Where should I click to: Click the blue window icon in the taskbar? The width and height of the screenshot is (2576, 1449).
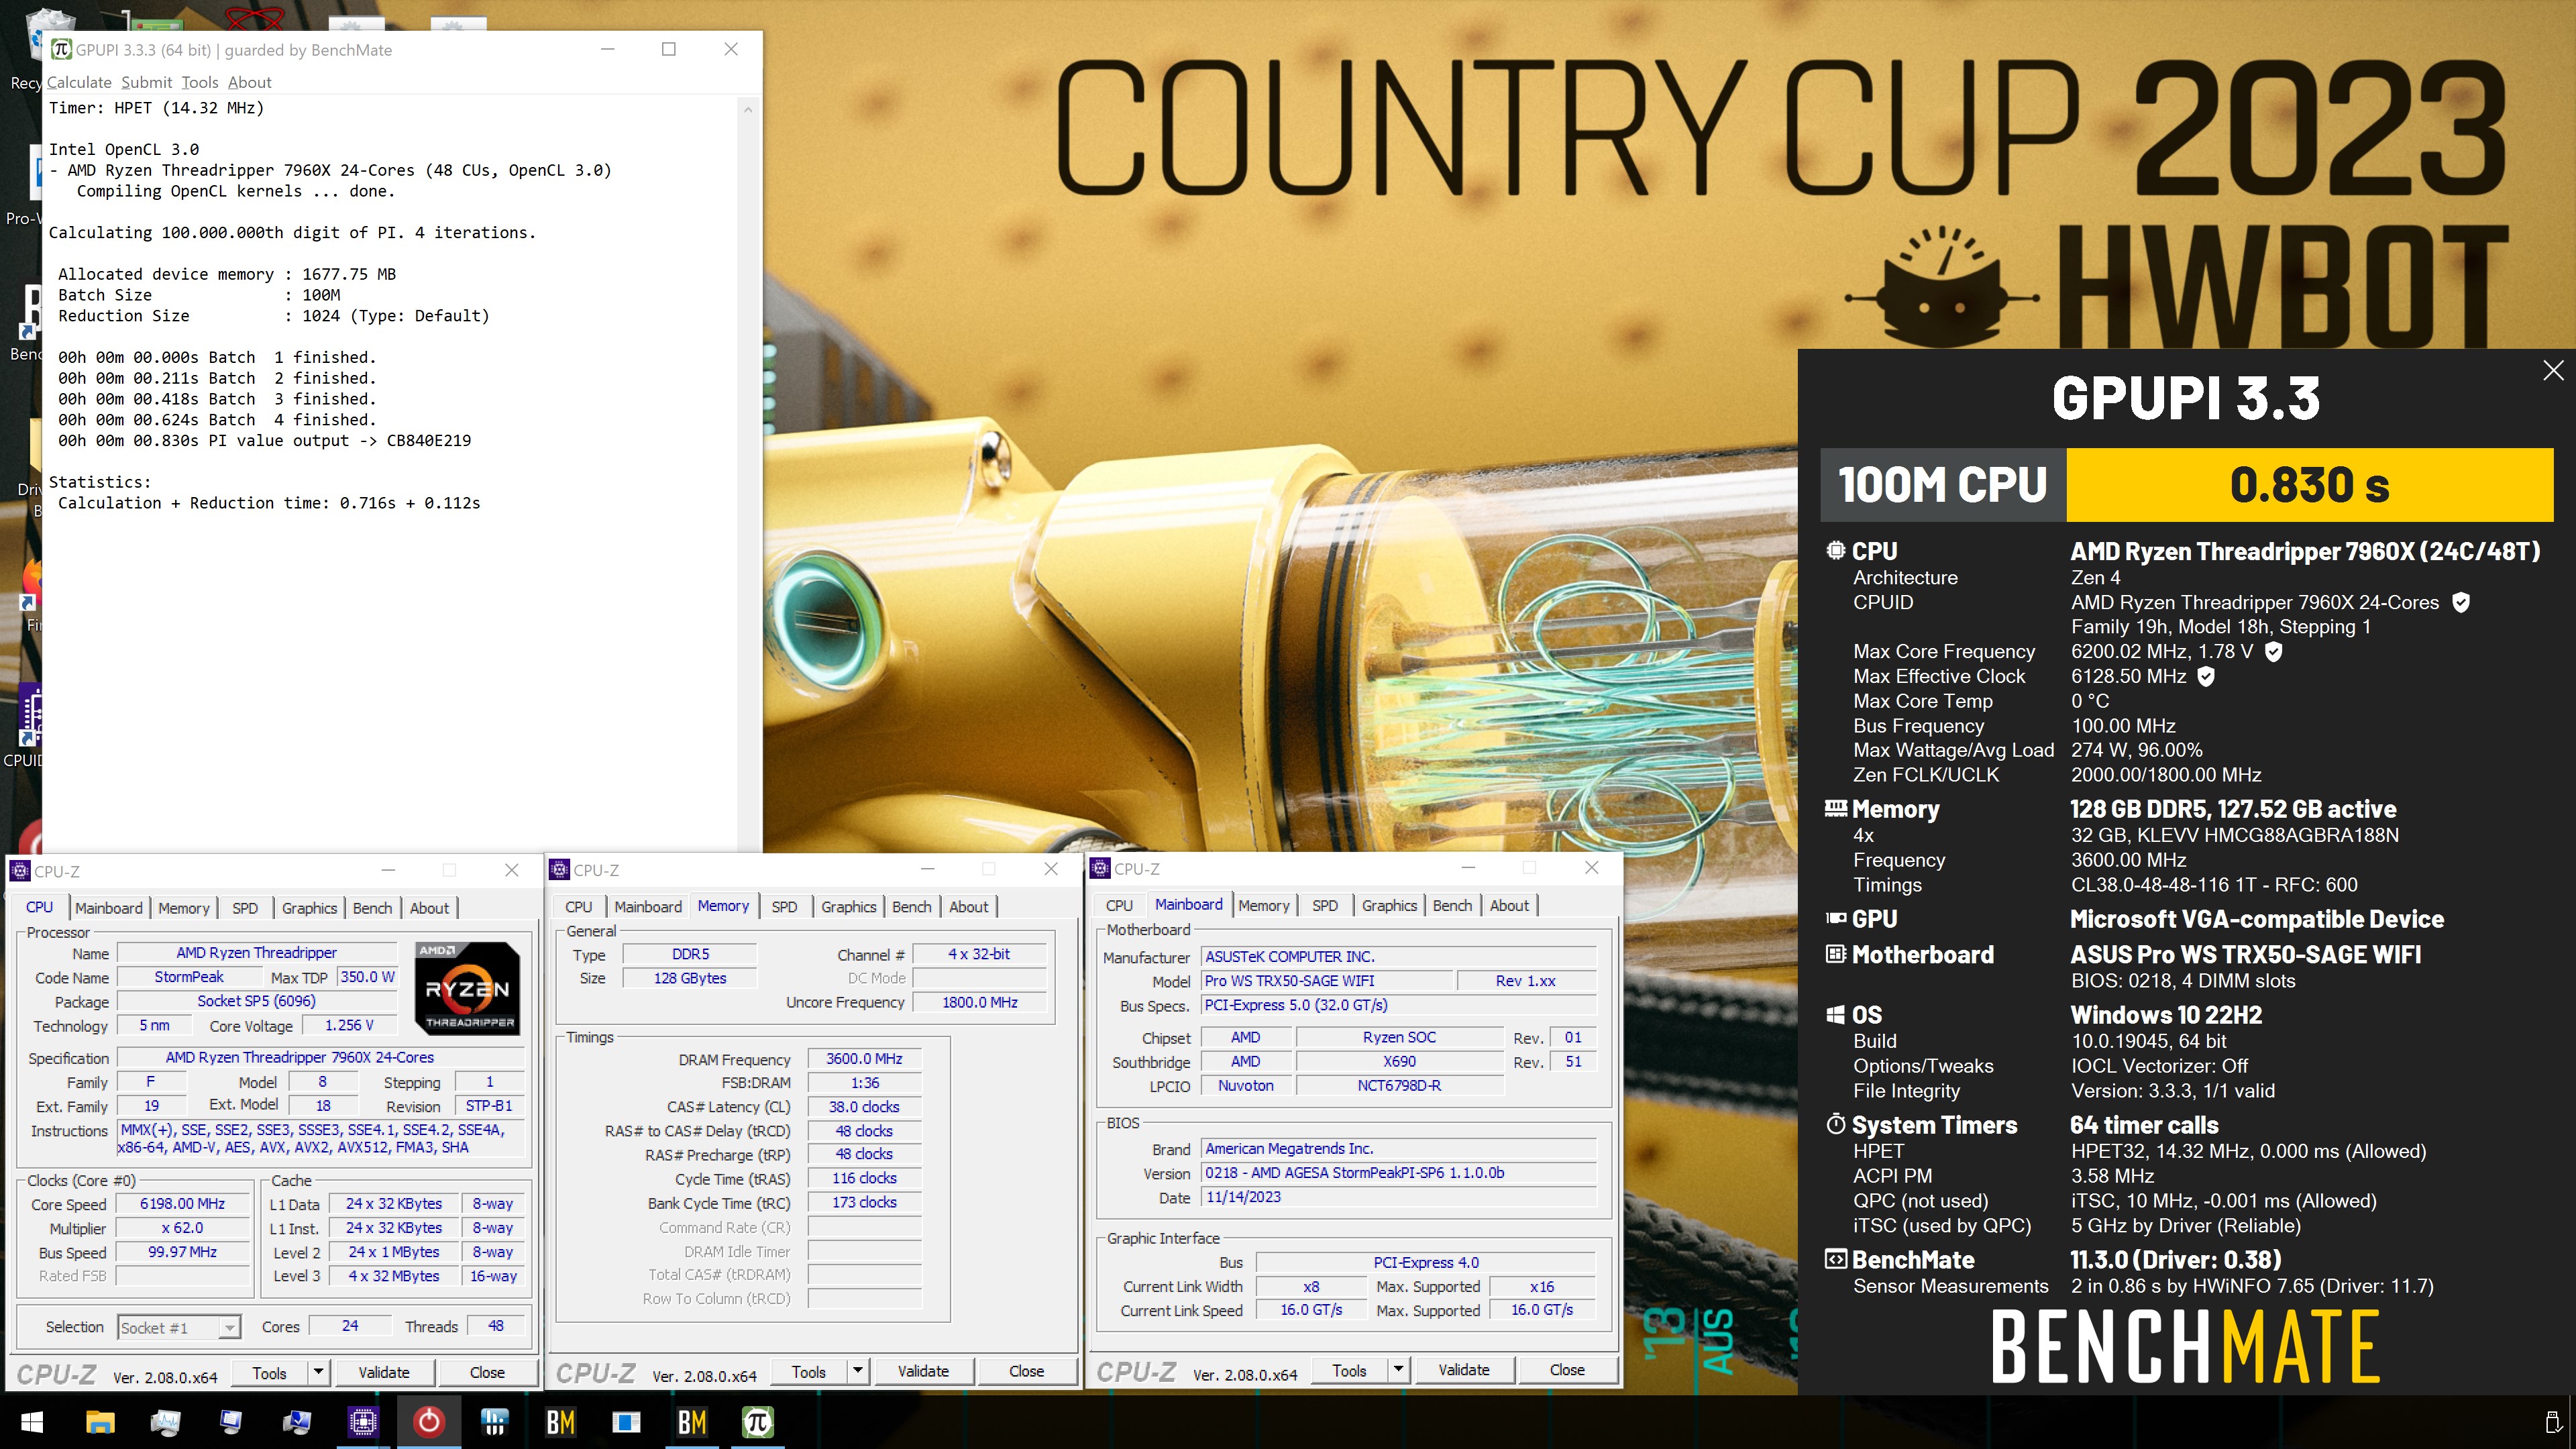(x=626, y=1421)
